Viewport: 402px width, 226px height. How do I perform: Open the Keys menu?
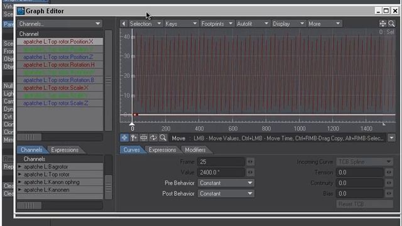[181, 24]
